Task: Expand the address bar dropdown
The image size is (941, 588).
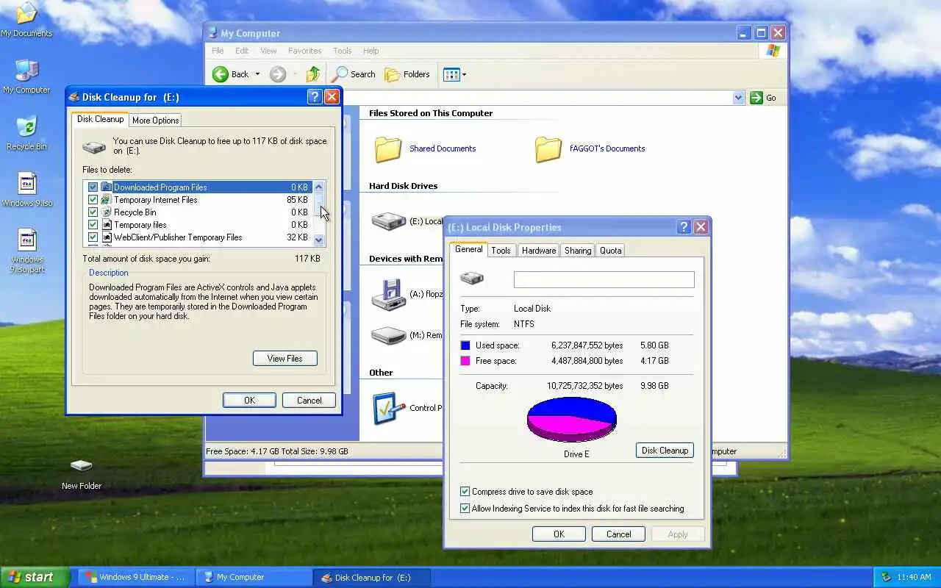Action: (x=738, y=98)
